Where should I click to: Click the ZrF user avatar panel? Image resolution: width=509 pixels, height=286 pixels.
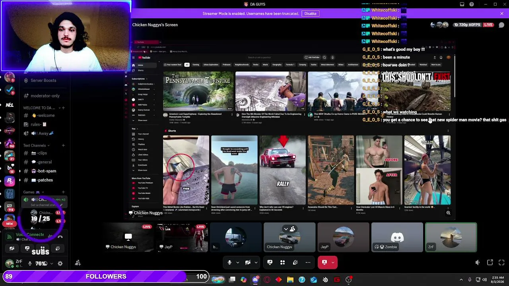(14, 263)
